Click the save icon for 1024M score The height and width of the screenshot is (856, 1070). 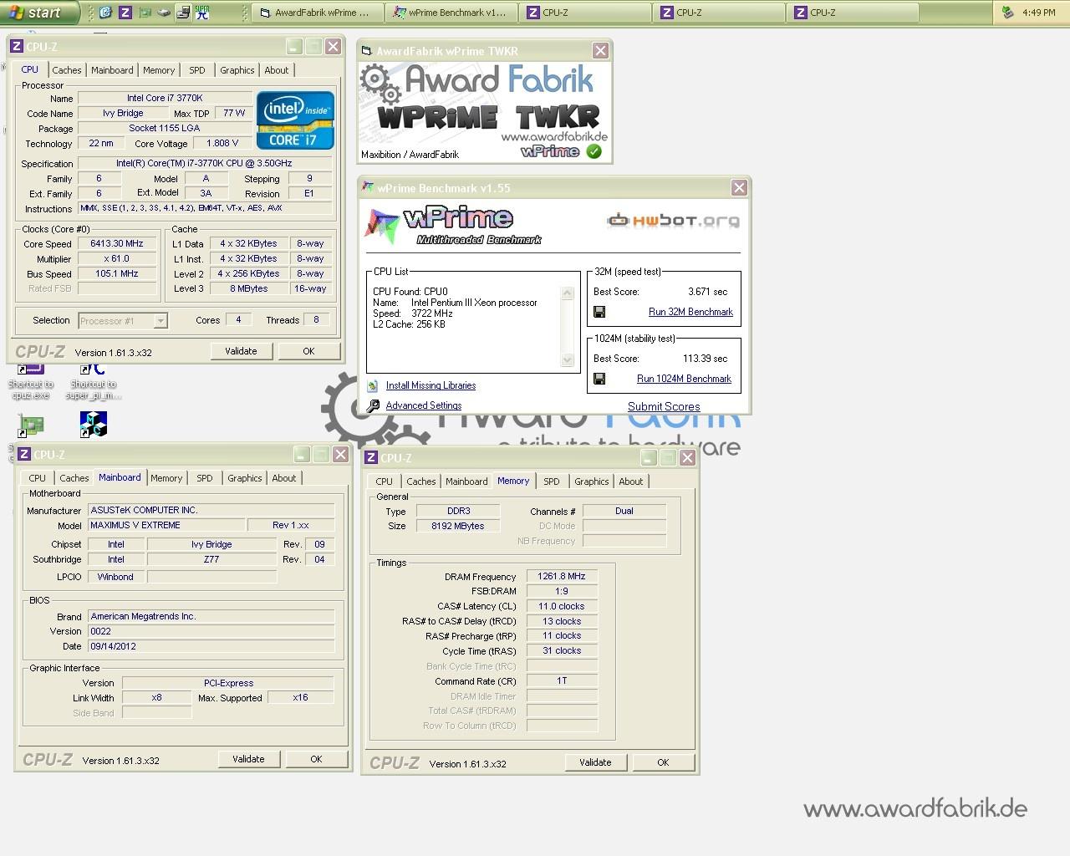click(599, 379)
